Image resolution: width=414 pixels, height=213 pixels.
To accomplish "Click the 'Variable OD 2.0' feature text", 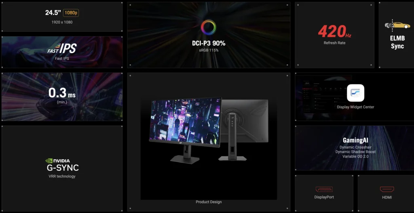I will 355,157.
